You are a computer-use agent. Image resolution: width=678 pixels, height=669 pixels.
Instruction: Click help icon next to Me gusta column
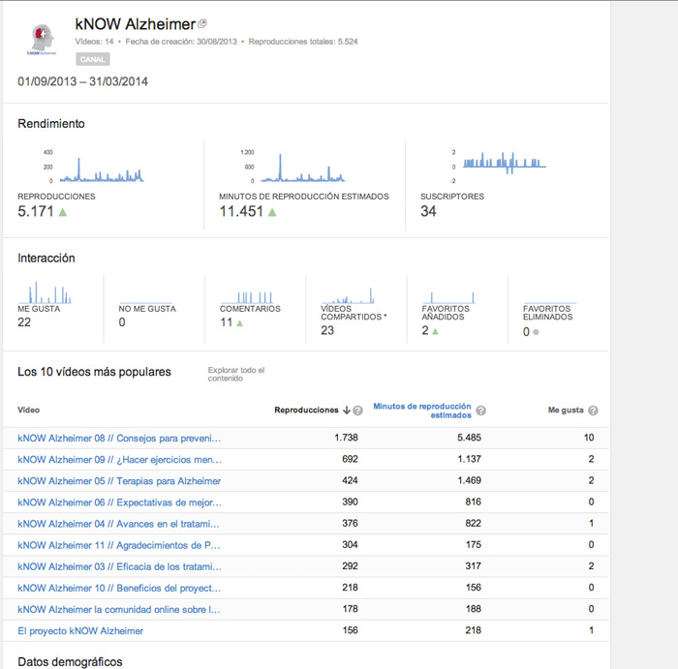point(593,411)
